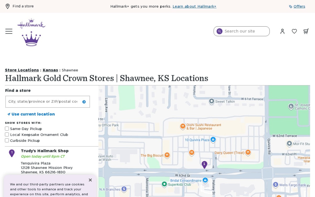
Task: Click the Bridal Extraordinaire shop pin
Action: tap(205, 180)
